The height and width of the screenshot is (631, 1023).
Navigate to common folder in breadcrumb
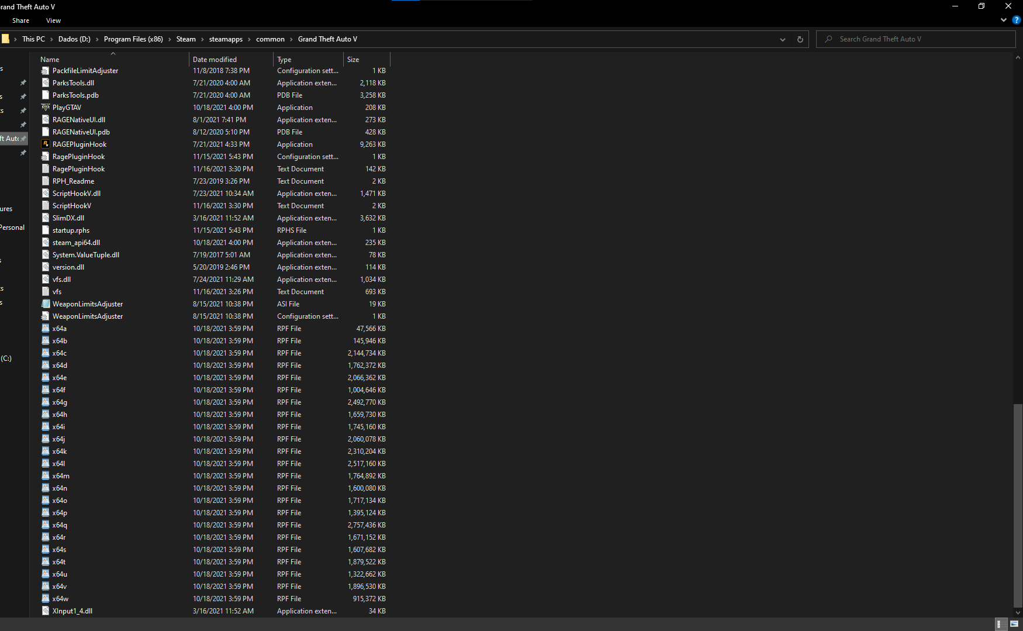[x=270, y=39]
